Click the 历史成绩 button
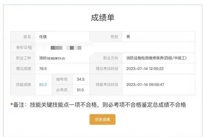203x137 pixels. click(102, 119)
